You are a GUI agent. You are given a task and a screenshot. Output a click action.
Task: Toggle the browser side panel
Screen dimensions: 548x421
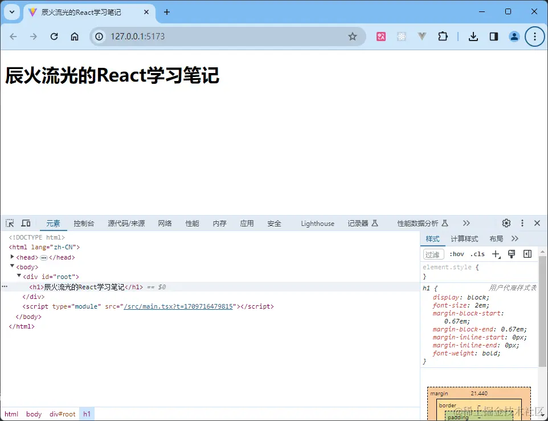pos(494,37)
